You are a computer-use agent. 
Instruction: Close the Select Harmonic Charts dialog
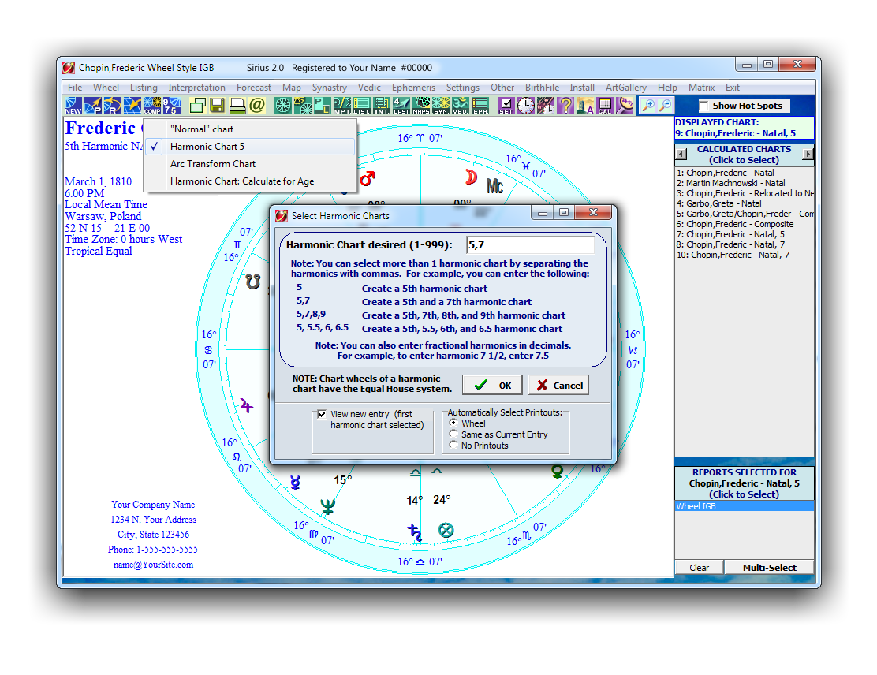(593, 212)
